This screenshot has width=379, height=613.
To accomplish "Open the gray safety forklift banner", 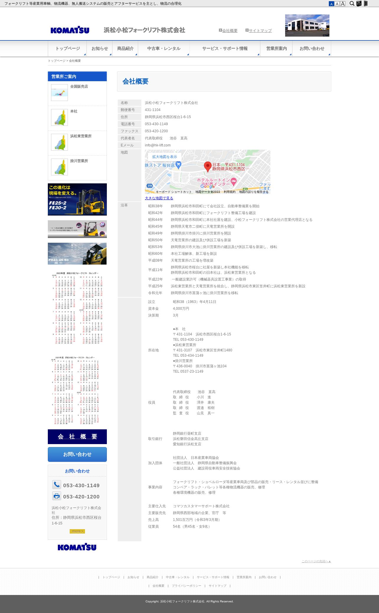I will click(x=77, y=229).
